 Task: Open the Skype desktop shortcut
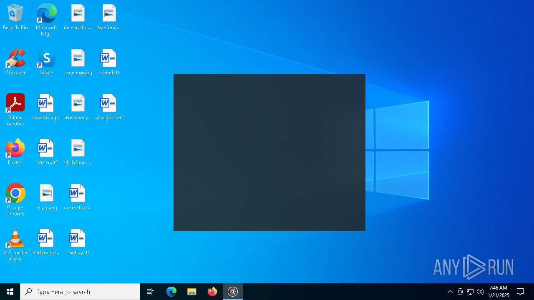tap(46, 62)
